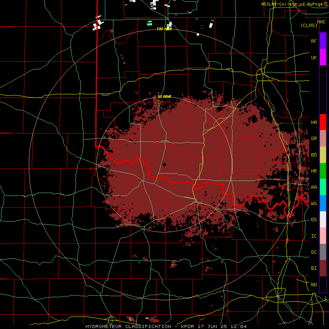Viewport: 329px width, 329px height.
Task: Click the 'BD' legend label
Action: tap(314, 155)
